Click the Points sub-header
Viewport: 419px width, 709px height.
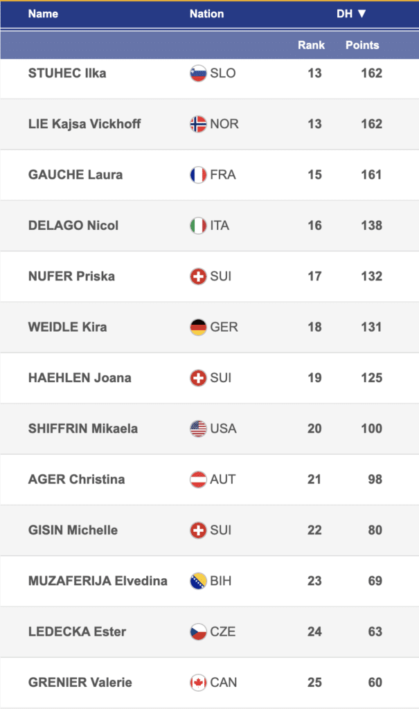(362, 45)
